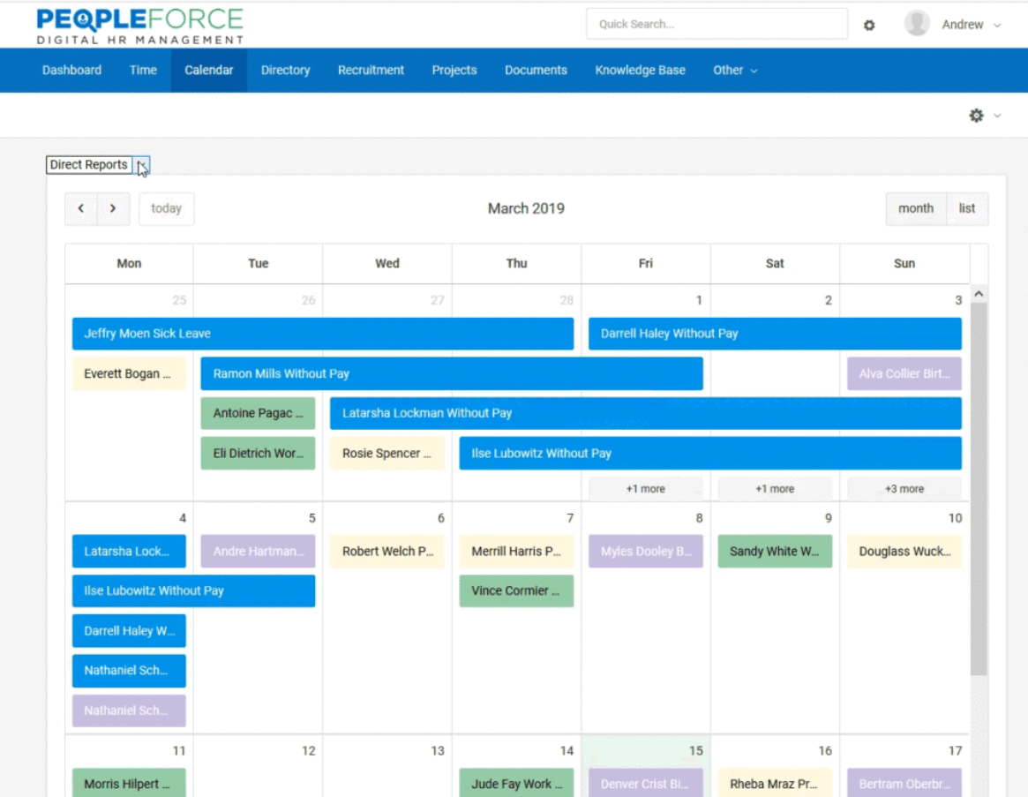Image resolution: width=1028 pixels, height=797 pixels.
Task: Open Ramon Mills Without Pay event
Action: click(452, 373)
